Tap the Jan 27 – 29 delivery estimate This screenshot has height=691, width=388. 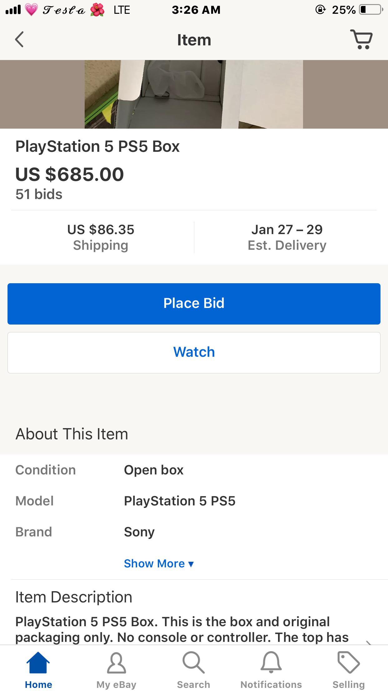tap(287, 229)
